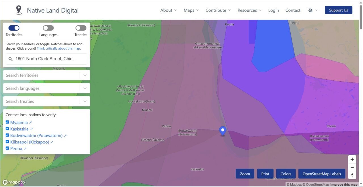Click the Support Us button

pyautogui.click(x=338, y=10)
